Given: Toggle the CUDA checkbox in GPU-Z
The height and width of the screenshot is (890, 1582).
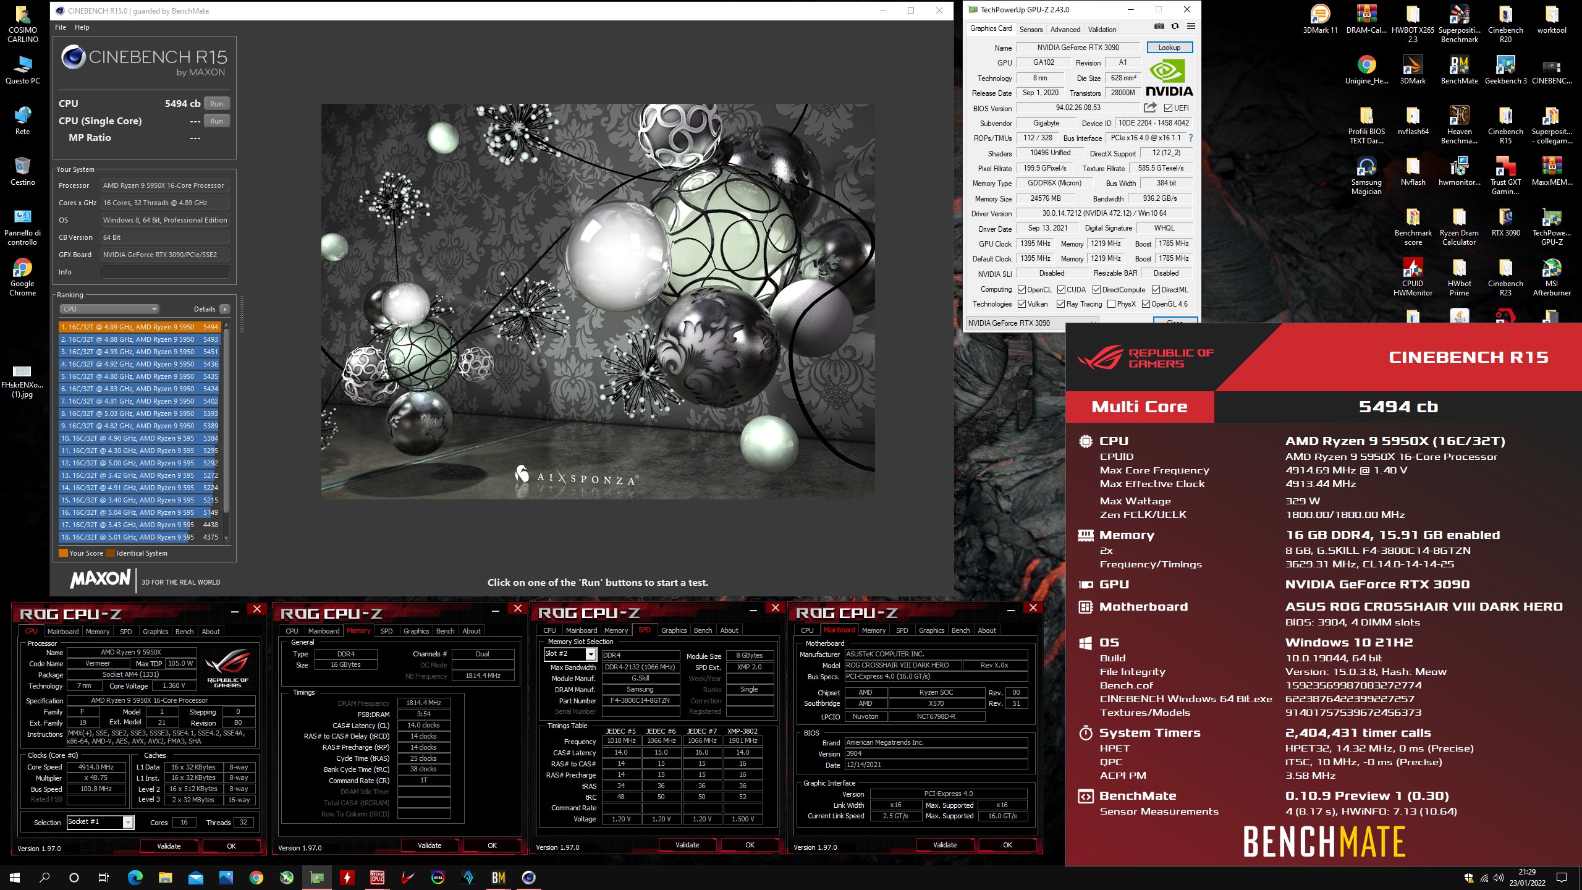Looking at the screenshot, I should click(1061, 289).
